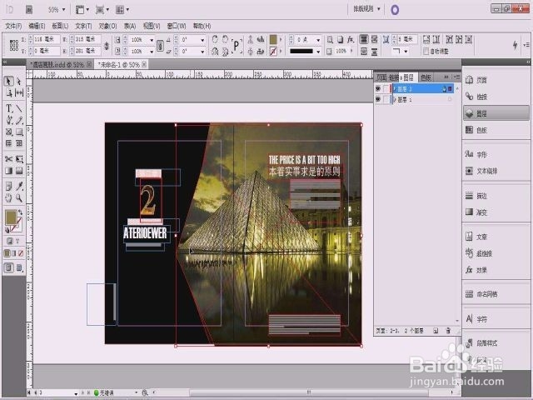Select the Type (T) tool
The image size is (533, 400).
coord(9,108)
